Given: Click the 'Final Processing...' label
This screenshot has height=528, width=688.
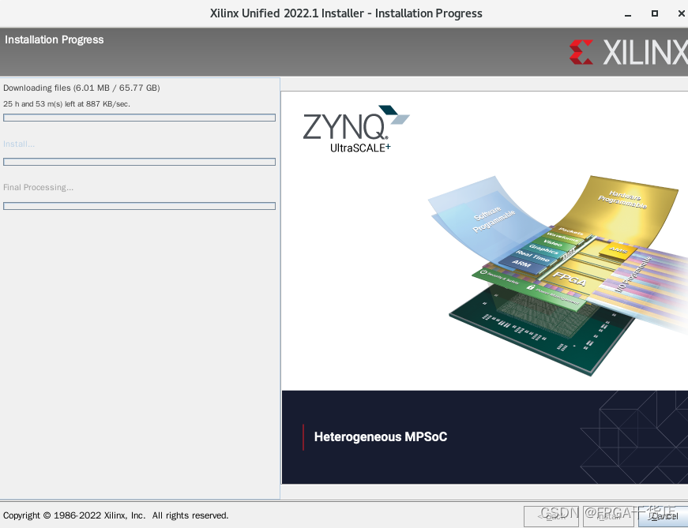Looking at the screenshot, I should 38,187.
